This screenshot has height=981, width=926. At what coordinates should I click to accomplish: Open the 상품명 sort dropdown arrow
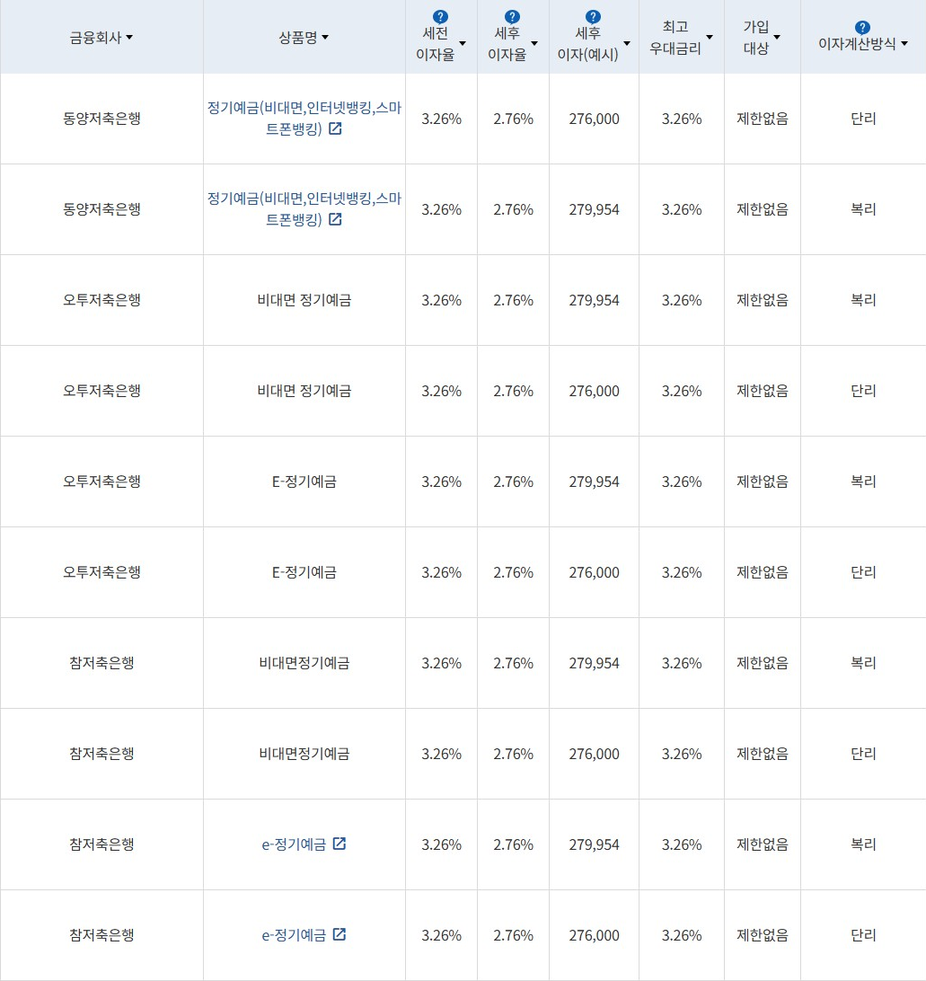pyautogui.click(x=325, y=38)
